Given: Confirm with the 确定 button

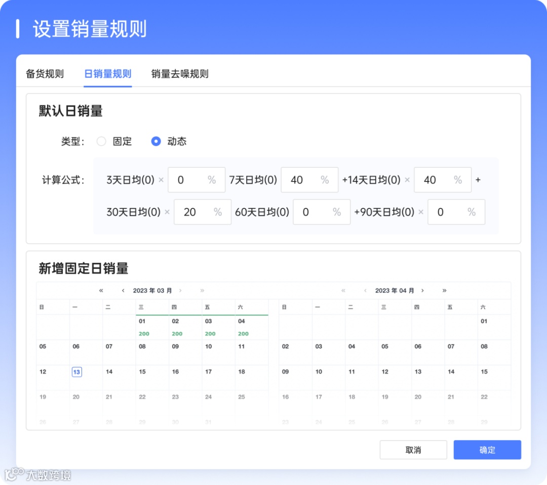Looking at the screenshot, I should point(487,450).
